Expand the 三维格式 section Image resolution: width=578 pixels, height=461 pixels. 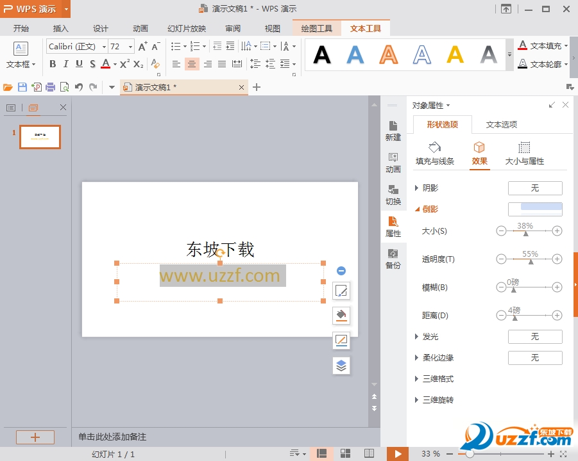pos(417,378)
